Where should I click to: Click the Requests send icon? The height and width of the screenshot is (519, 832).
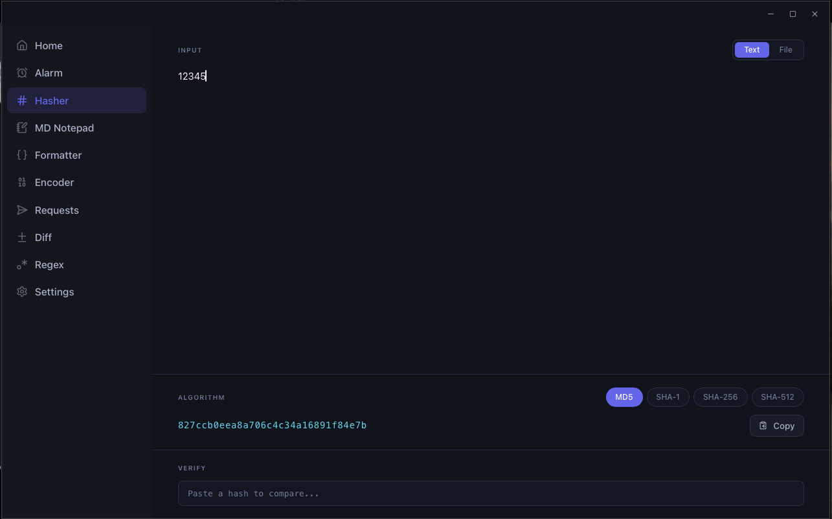pyautogui.click(x=22, y=210)
